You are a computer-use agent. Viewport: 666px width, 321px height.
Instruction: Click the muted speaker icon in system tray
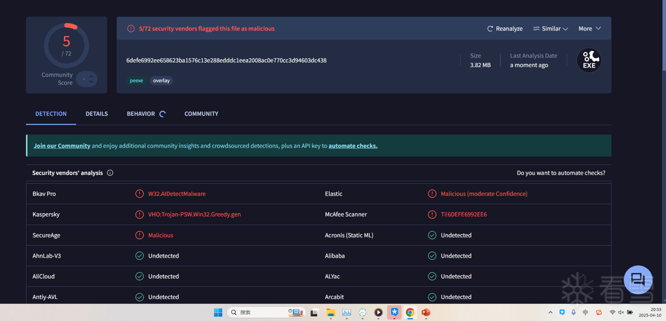[621, 312]
